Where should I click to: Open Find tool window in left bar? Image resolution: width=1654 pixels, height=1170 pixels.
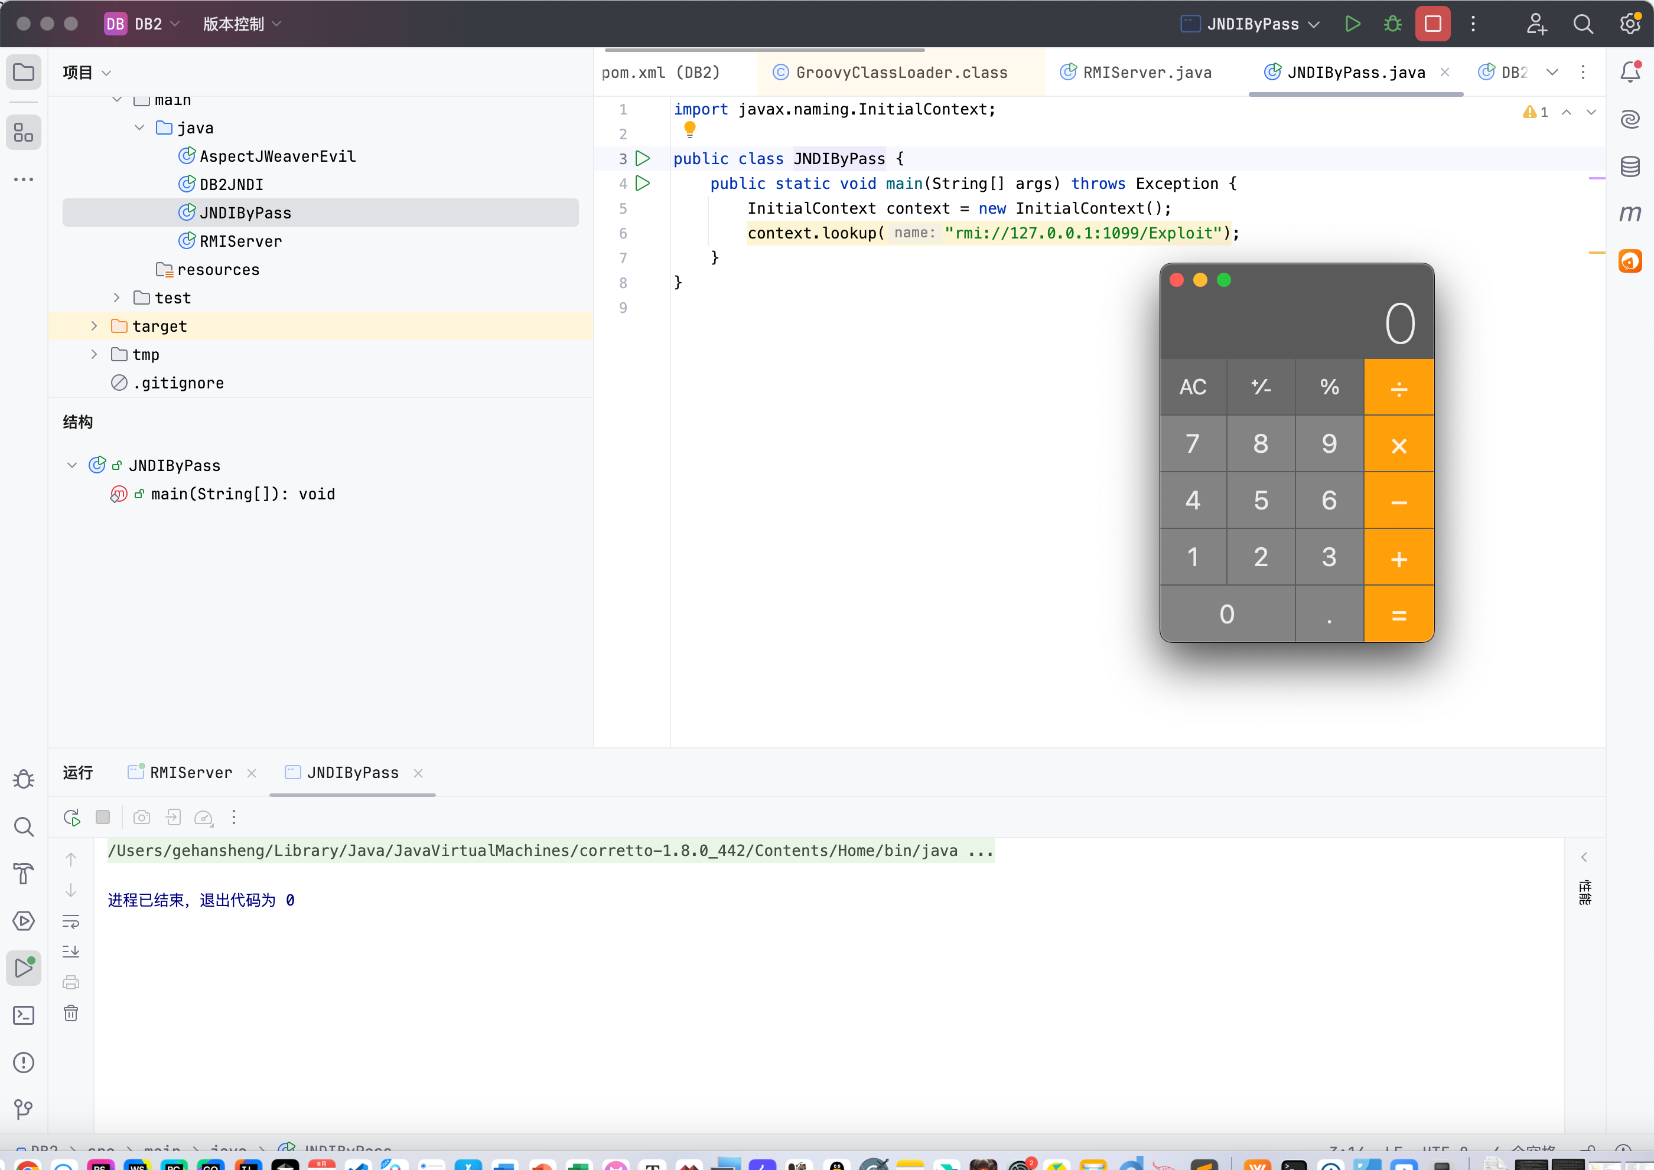[x=24, y=826]
